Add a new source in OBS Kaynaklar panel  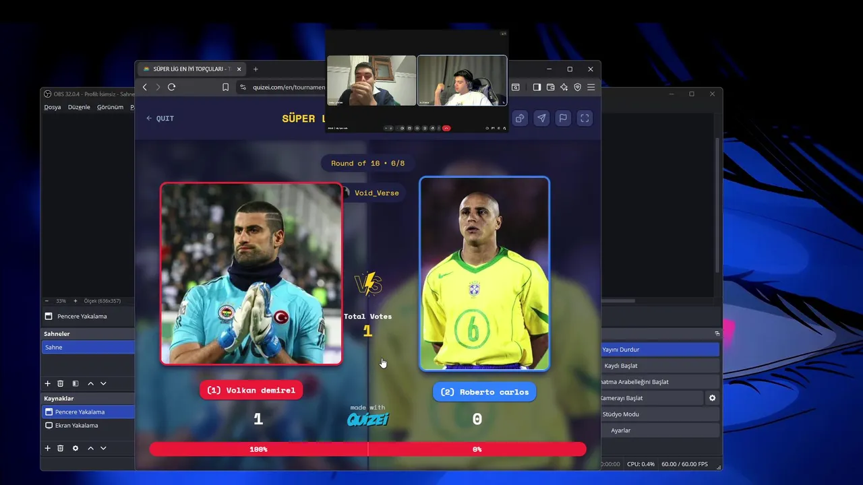click(x=47, y=448)
